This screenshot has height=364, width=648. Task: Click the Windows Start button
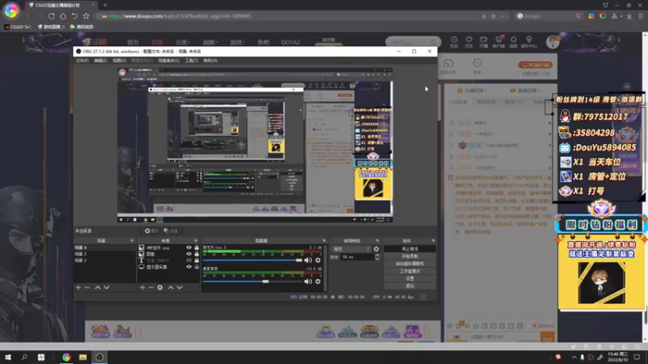click(x=8, y=357)
